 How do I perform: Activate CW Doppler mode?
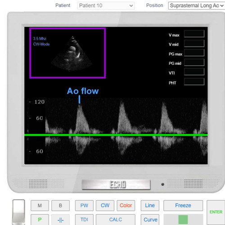105,206
